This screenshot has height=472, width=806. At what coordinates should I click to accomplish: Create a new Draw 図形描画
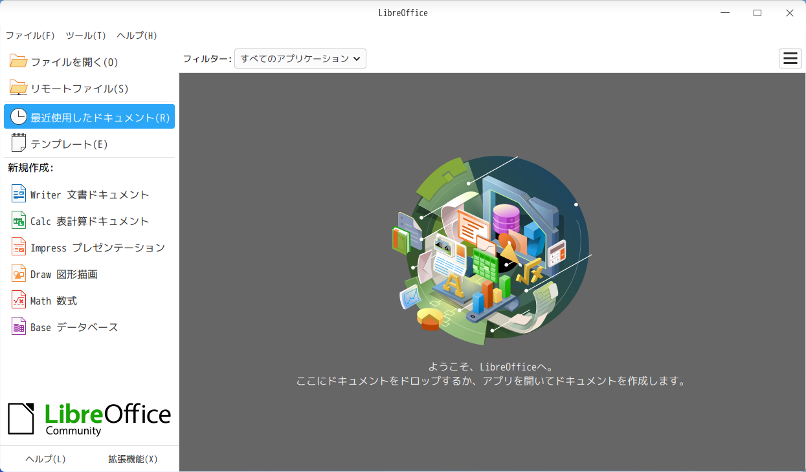89,274
